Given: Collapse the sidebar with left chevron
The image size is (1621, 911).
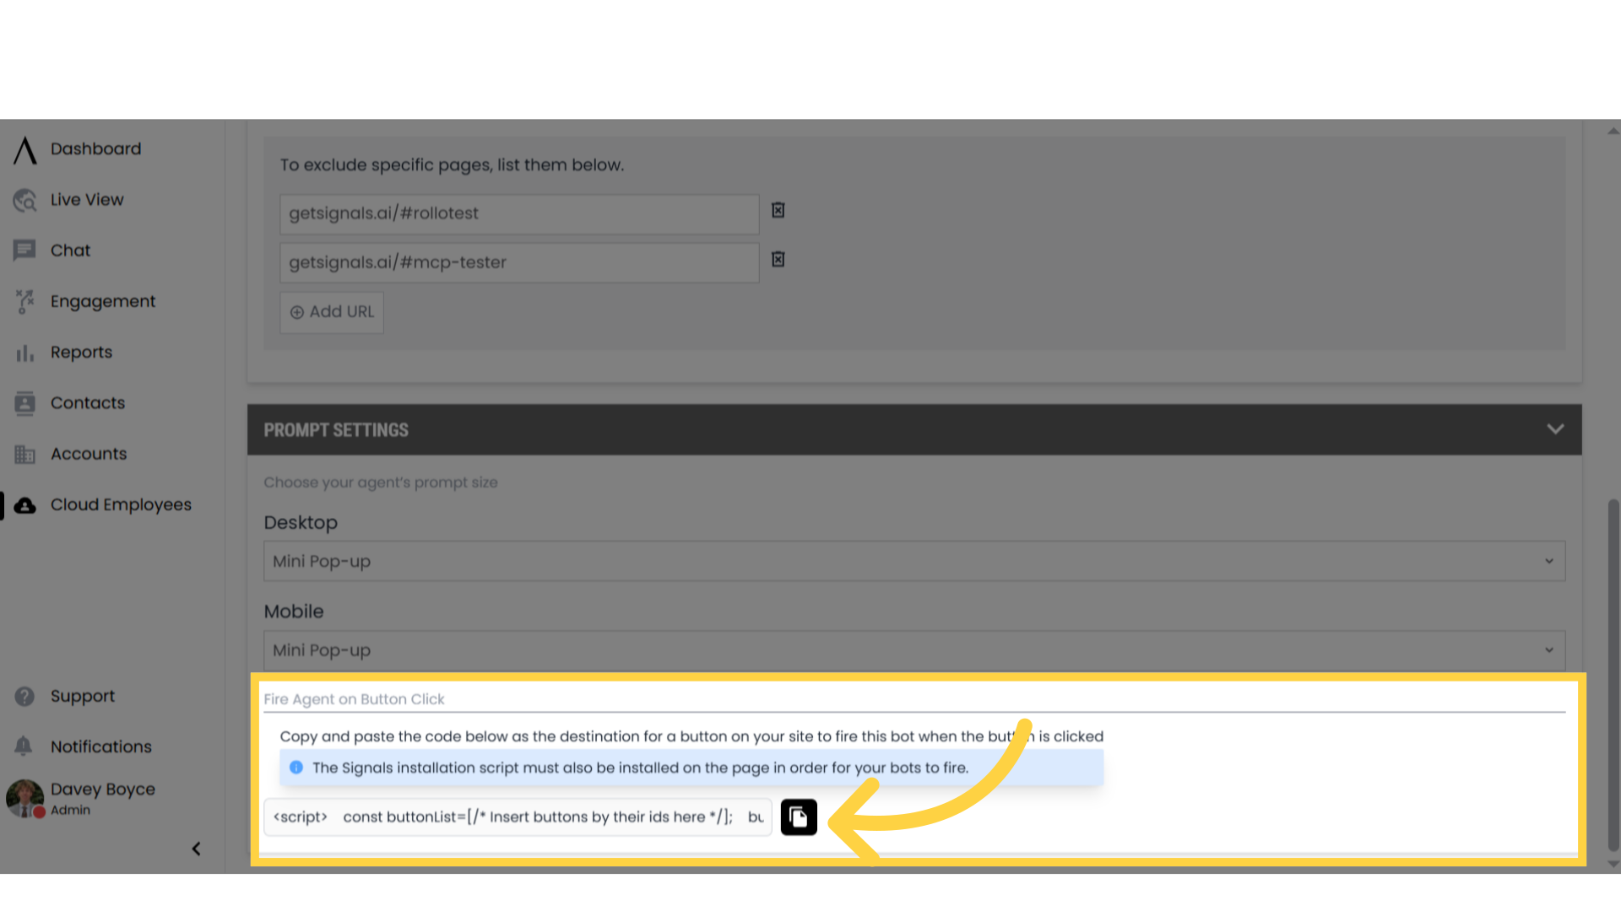Looking at the screenshot, I should [197, 849].
